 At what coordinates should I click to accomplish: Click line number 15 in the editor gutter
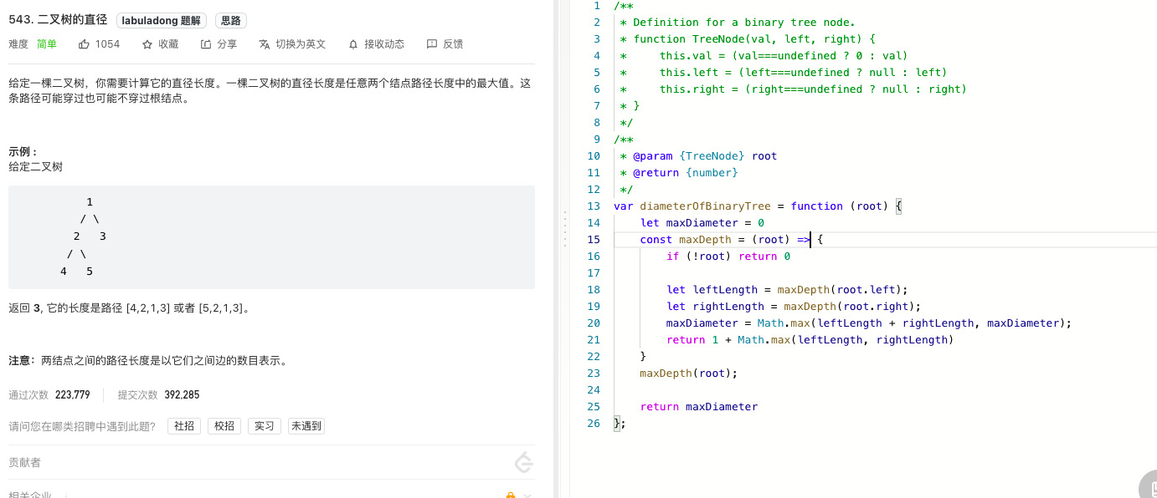[x=594, y=240]
